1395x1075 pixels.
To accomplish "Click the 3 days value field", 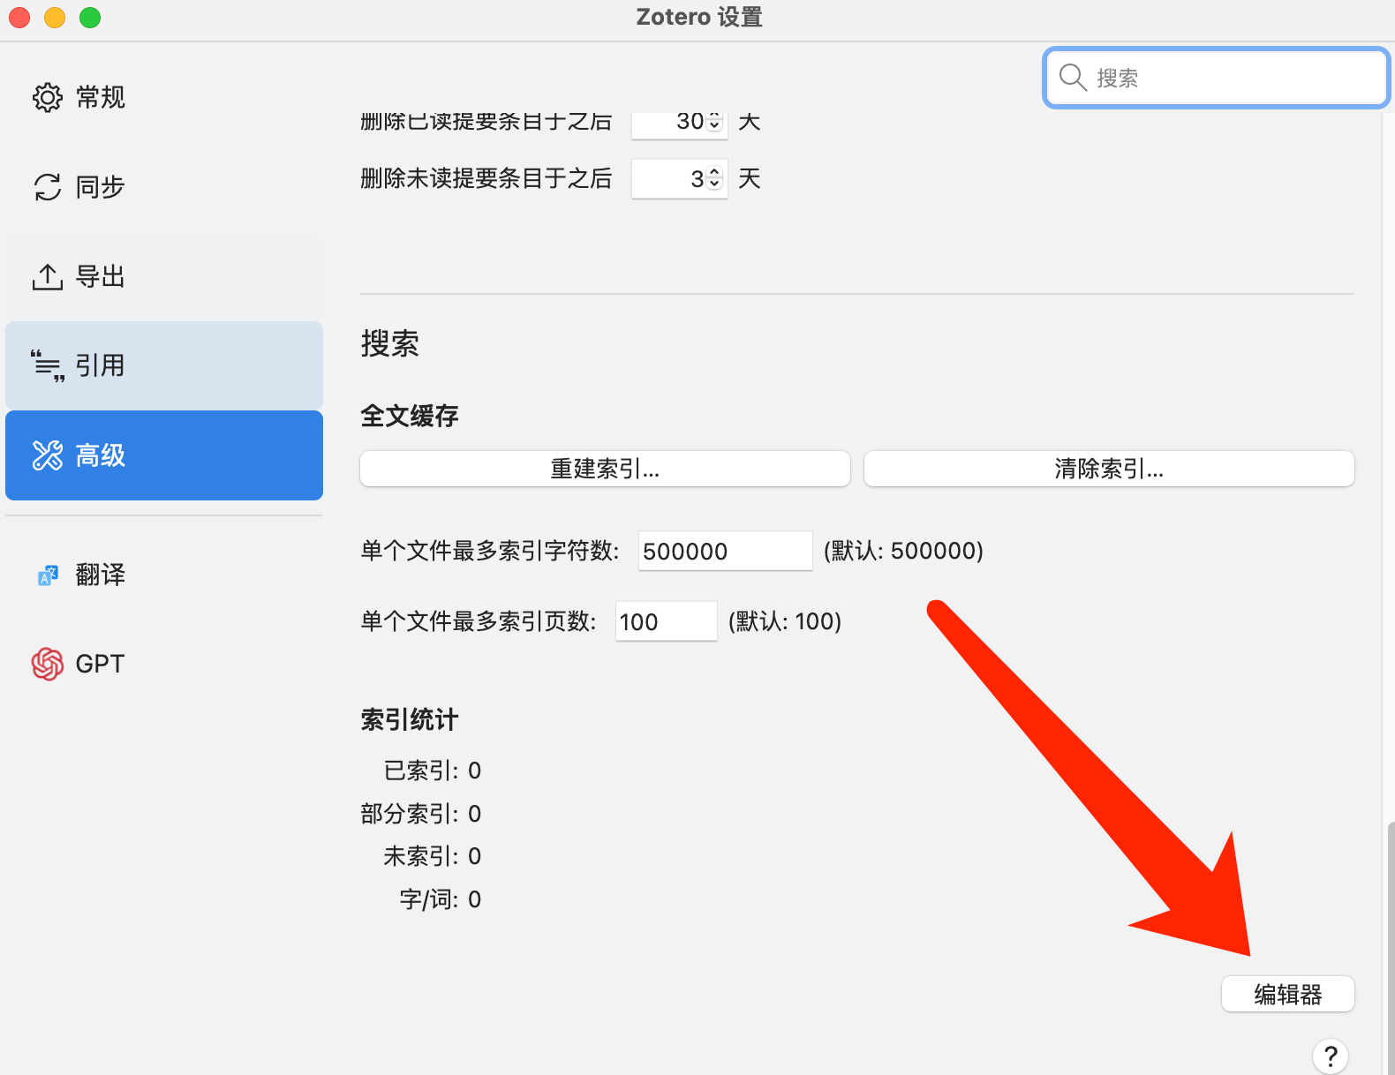I will coord(679,179).
